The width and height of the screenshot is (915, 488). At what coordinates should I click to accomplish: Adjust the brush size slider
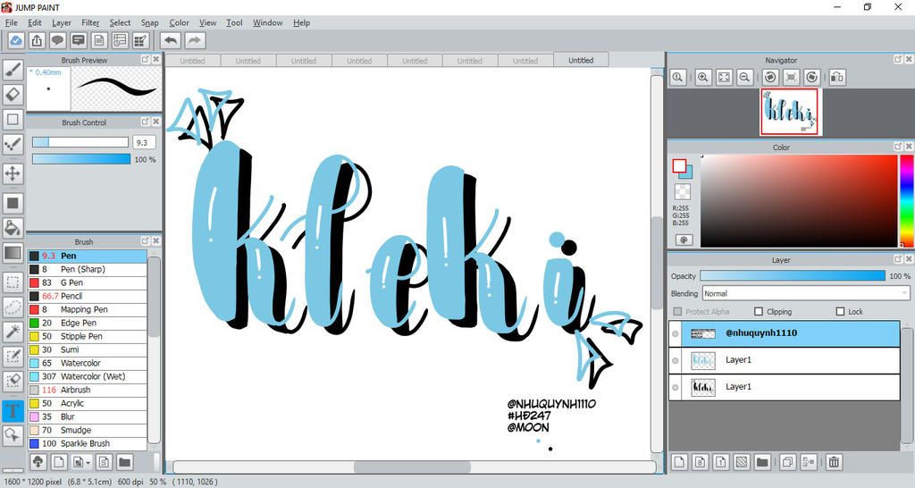80,142
